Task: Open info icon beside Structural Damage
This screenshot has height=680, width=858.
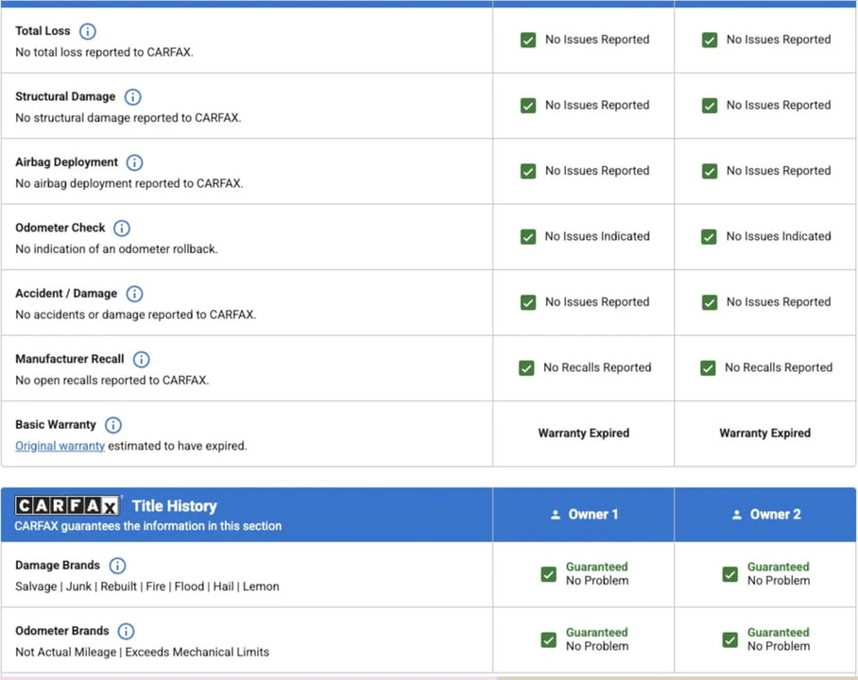Action: 132,97
